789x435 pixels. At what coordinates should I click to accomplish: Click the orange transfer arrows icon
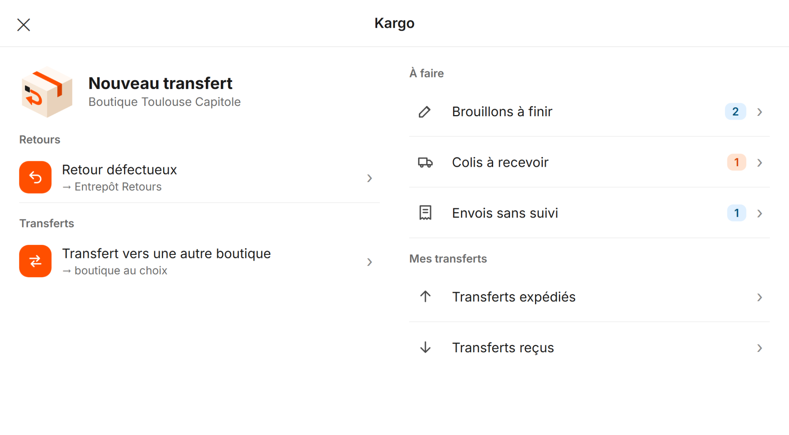pos(35,261)
